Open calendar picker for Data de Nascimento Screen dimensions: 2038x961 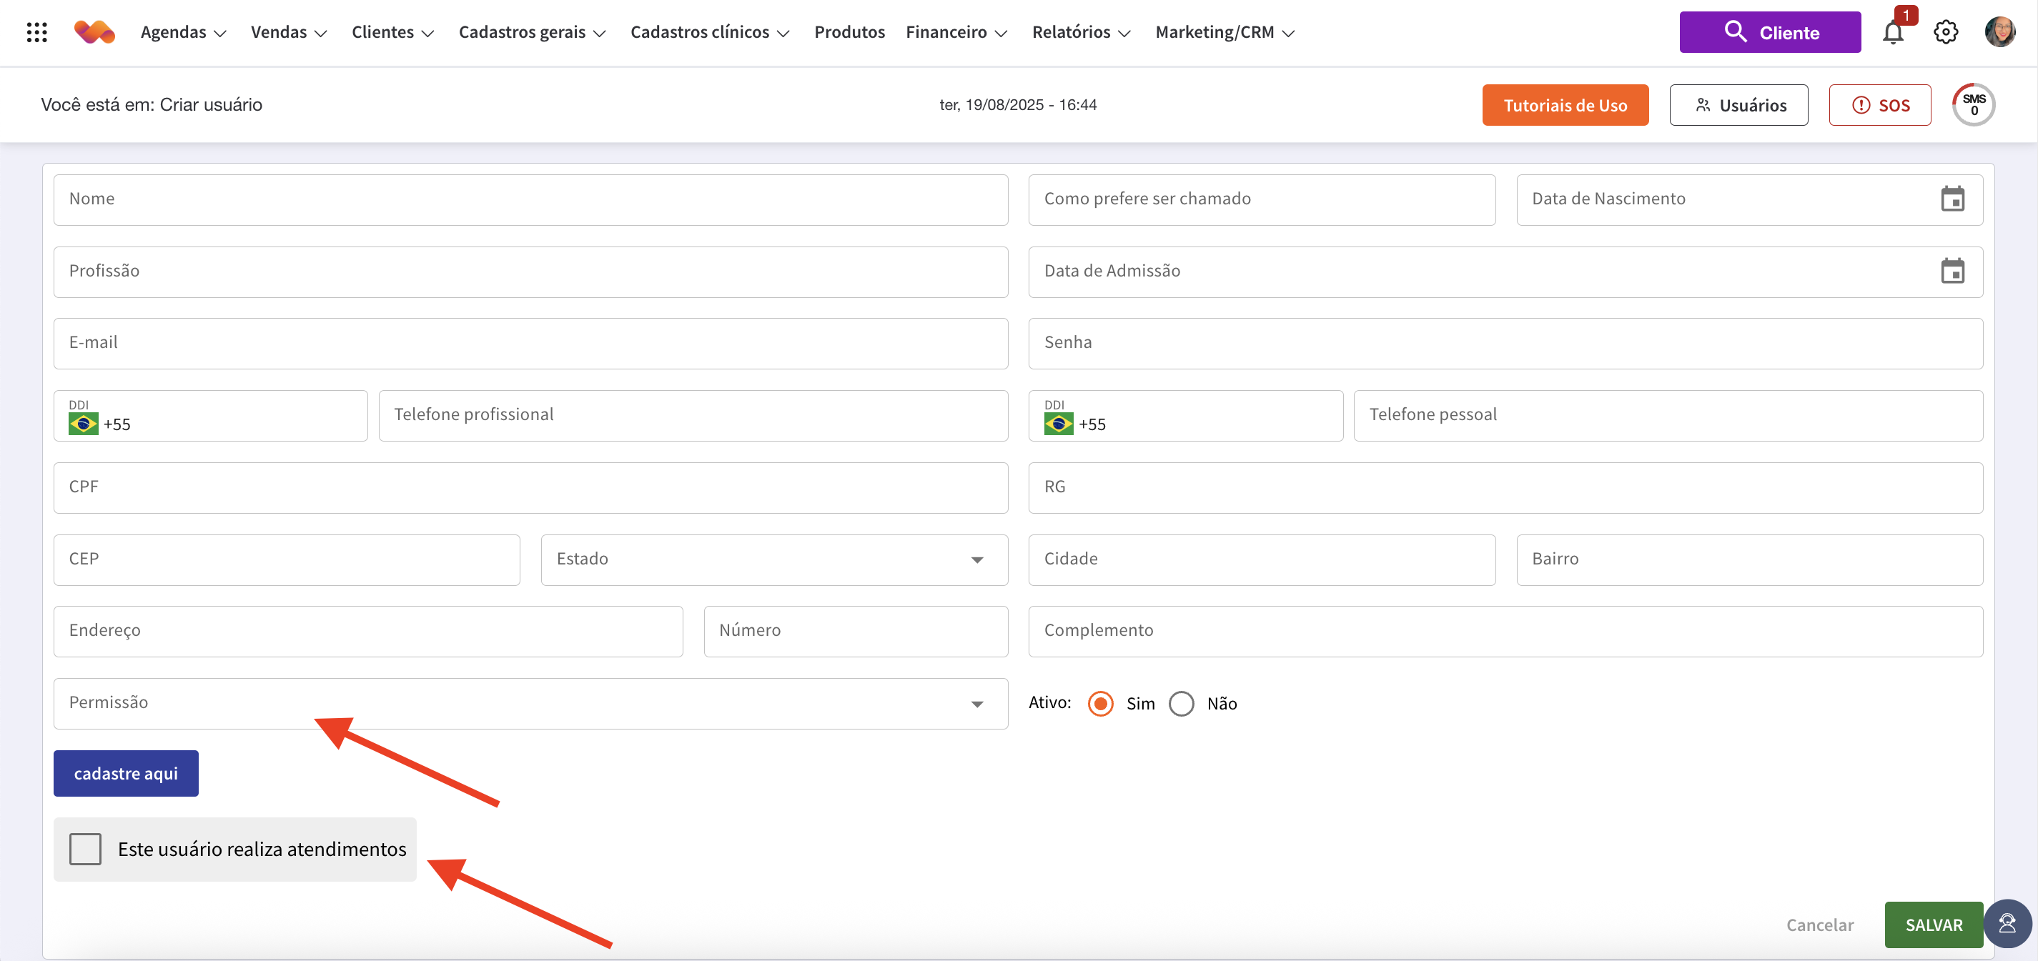[1952, 199]
